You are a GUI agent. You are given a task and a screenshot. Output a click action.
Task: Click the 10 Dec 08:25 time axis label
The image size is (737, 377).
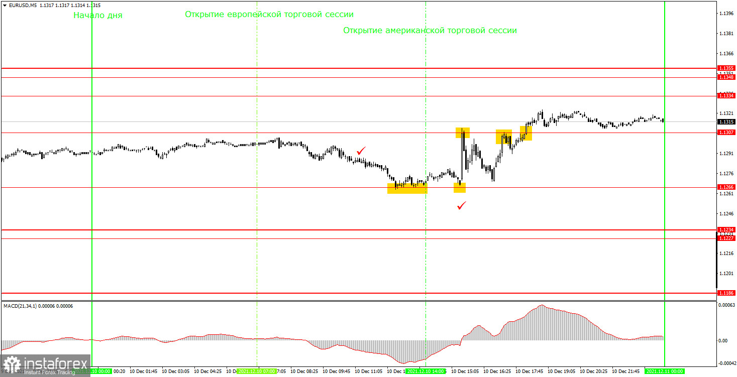coord(304,371)
